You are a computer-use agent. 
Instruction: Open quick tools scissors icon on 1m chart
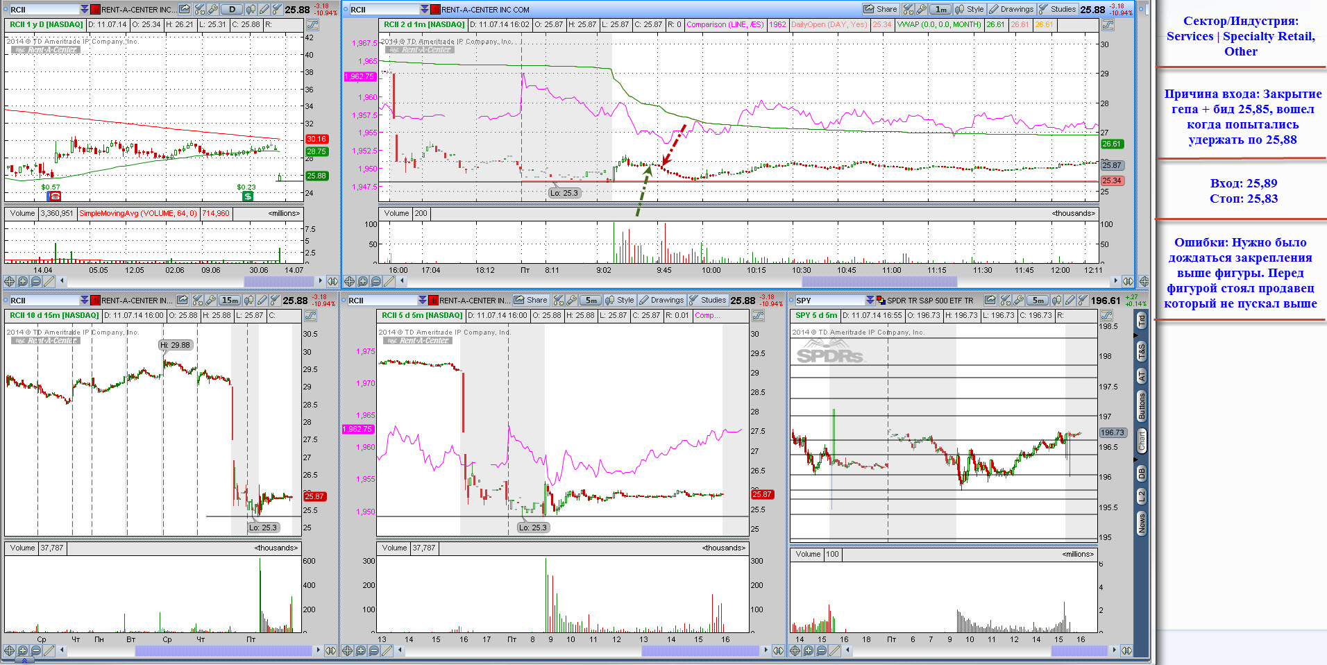click(x=908, y=9)
